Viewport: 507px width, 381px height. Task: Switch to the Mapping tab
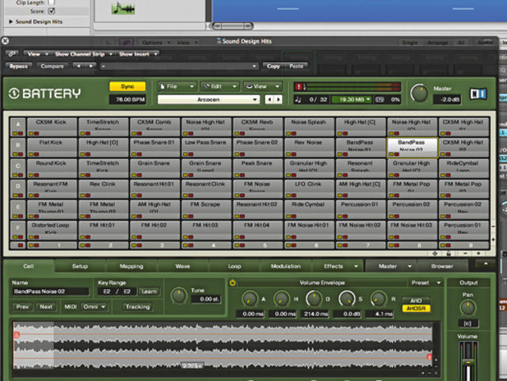132,266
